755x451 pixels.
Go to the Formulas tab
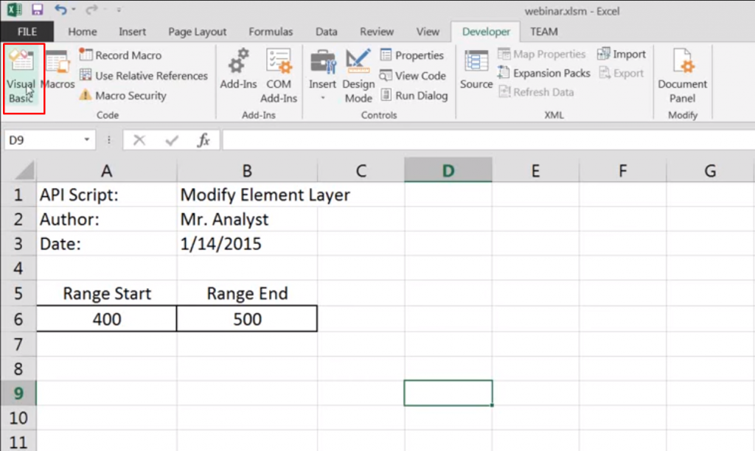click(271, 32)
